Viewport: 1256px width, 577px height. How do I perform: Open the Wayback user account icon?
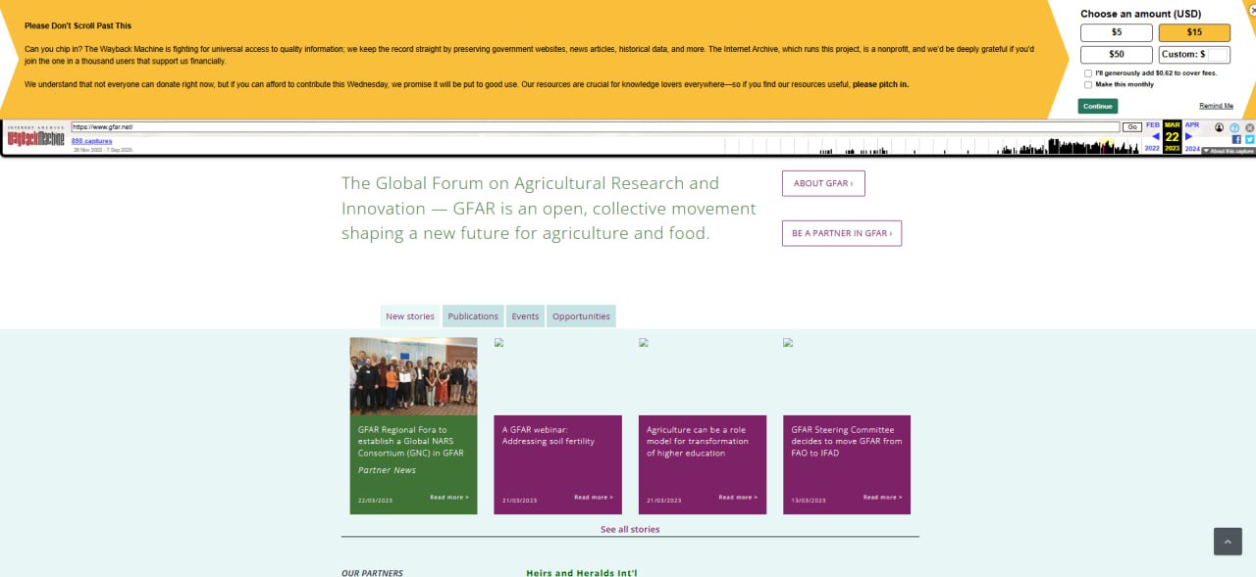[1219, 127]
